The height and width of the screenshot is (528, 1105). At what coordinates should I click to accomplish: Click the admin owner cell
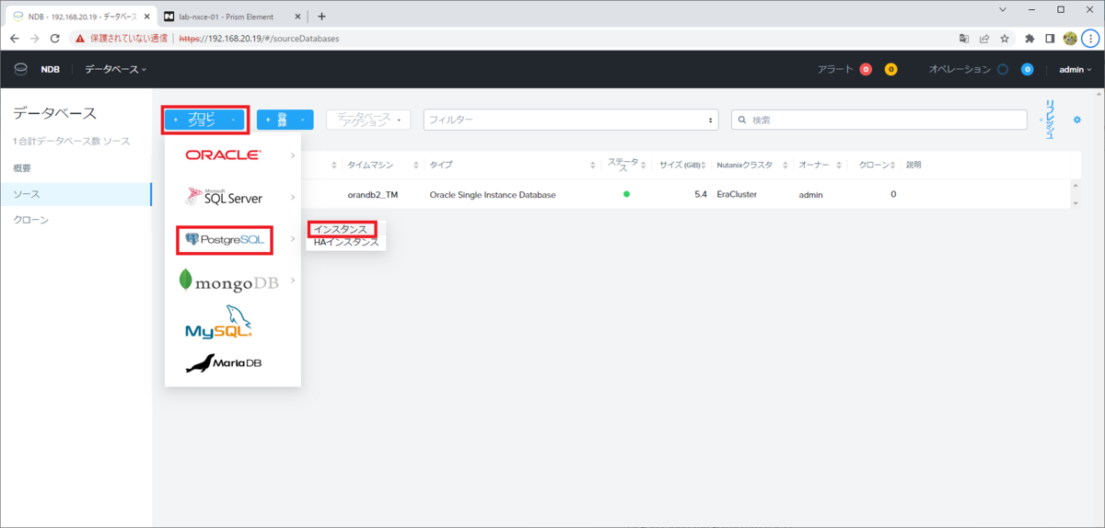click(x=810, y=195)
